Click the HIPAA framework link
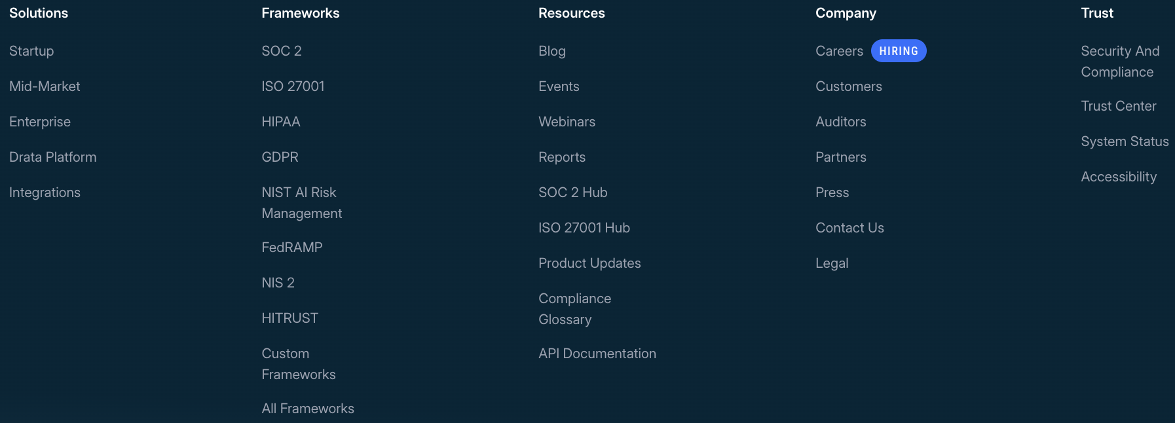 (281, 122)
